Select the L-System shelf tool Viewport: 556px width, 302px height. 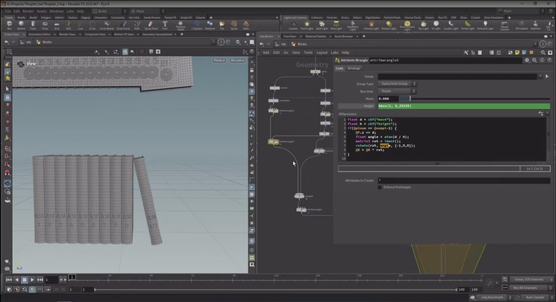pos(197,25)
